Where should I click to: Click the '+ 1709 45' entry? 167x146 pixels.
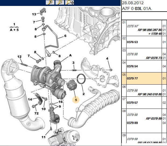[x=155, y=34]
